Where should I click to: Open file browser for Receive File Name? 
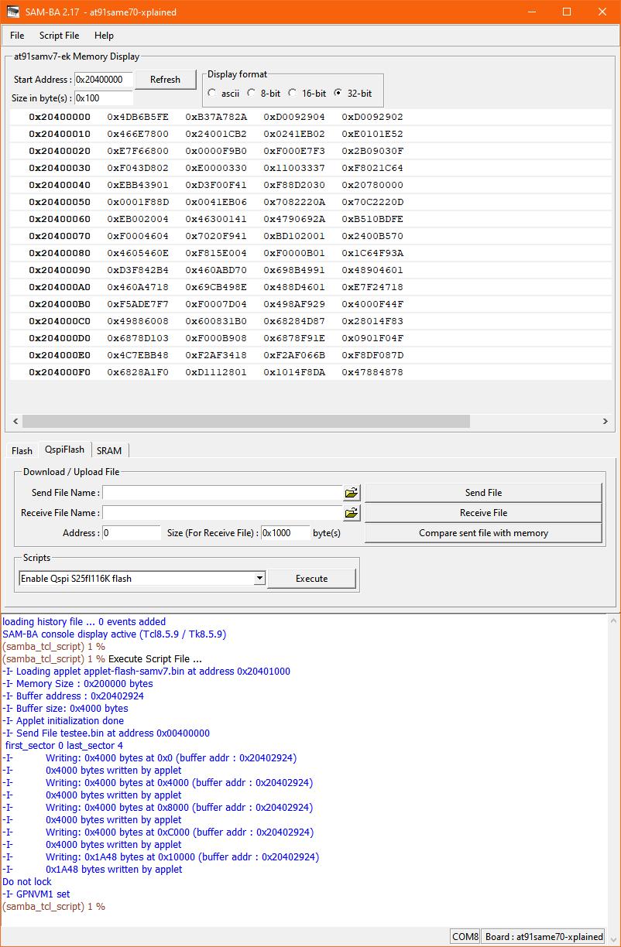pyautogui.click(x=351, y=512)
